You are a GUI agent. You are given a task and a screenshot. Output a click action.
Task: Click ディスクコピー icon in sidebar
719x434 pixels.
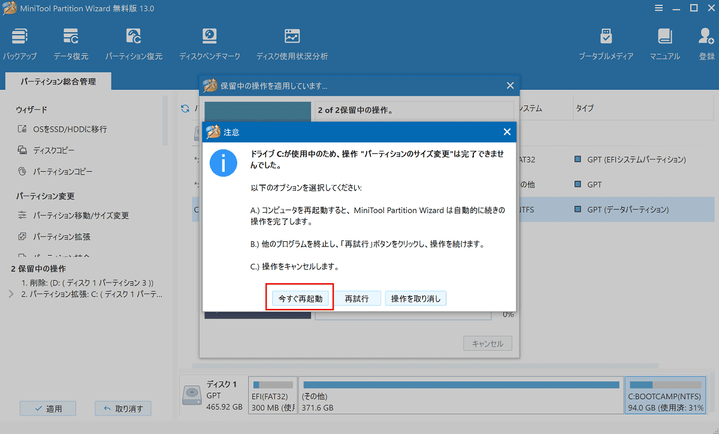pyautogui.click(x=22, y=150)
